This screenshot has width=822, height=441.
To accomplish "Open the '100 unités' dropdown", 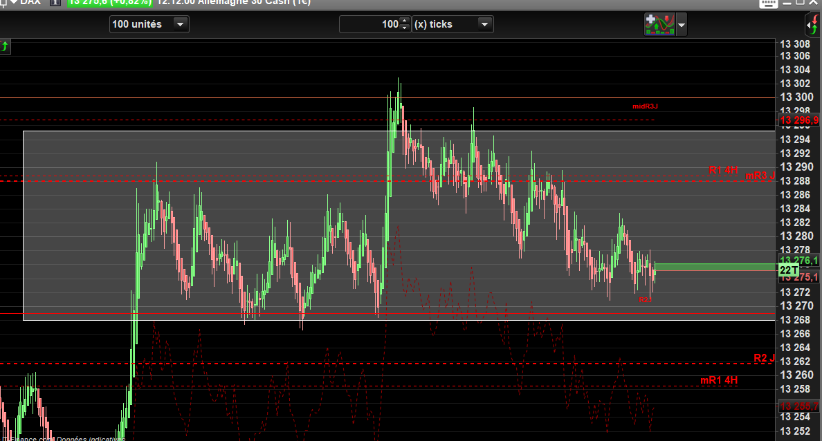I will (149, 24).
